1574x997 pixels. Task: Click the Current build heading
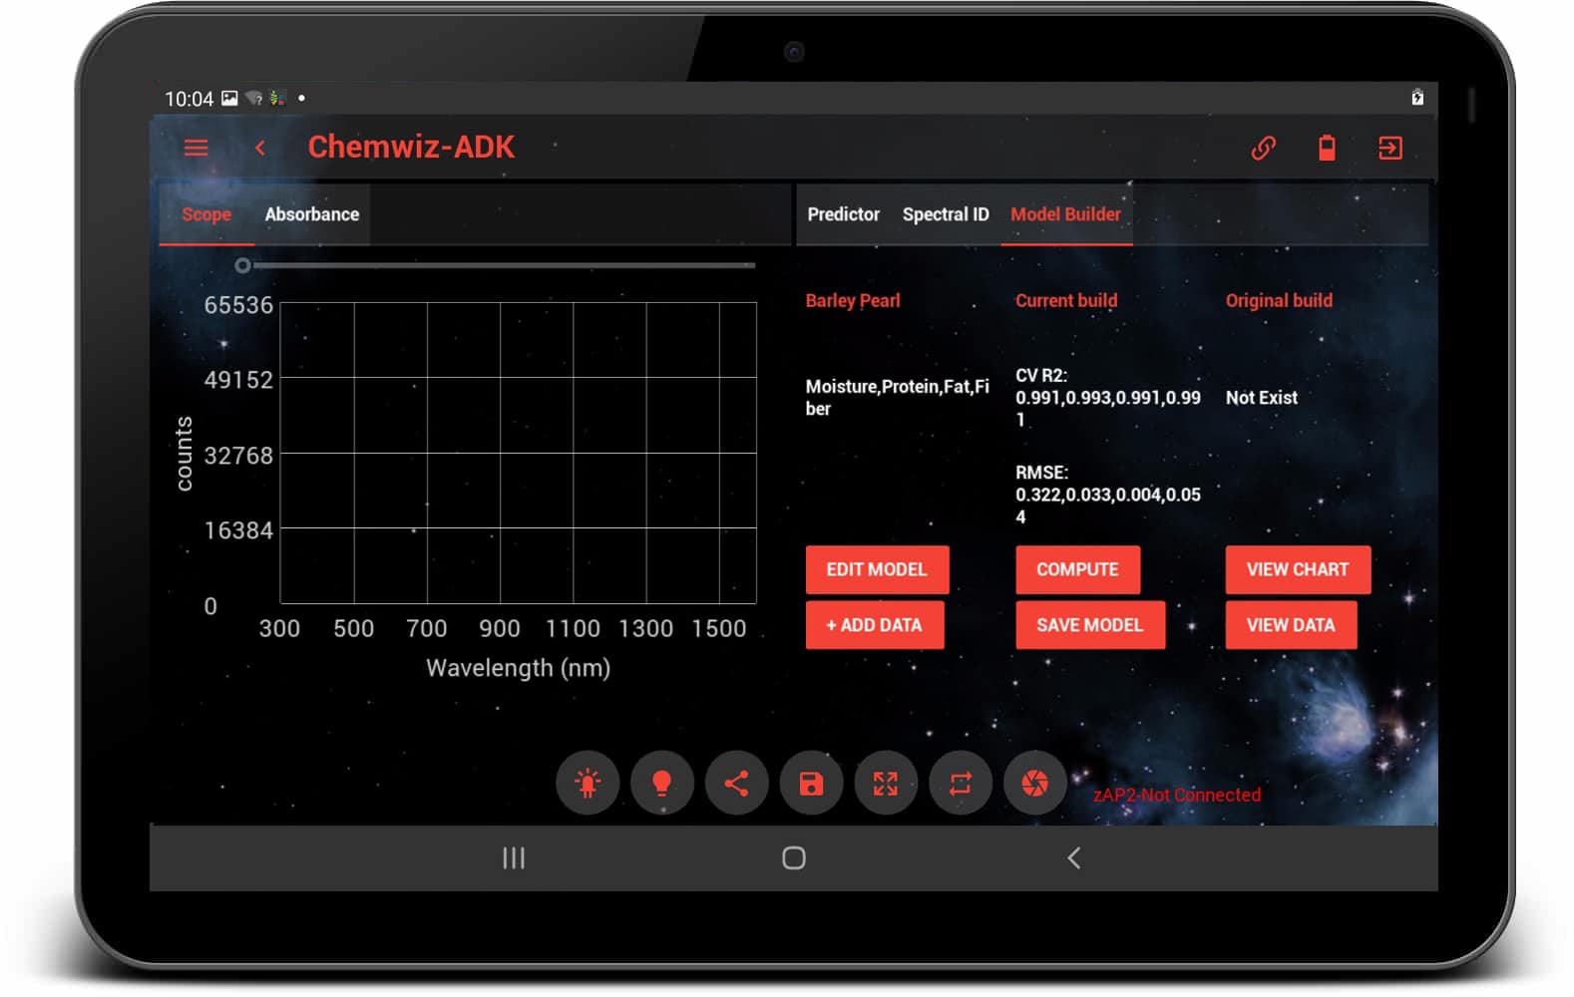1066,301
